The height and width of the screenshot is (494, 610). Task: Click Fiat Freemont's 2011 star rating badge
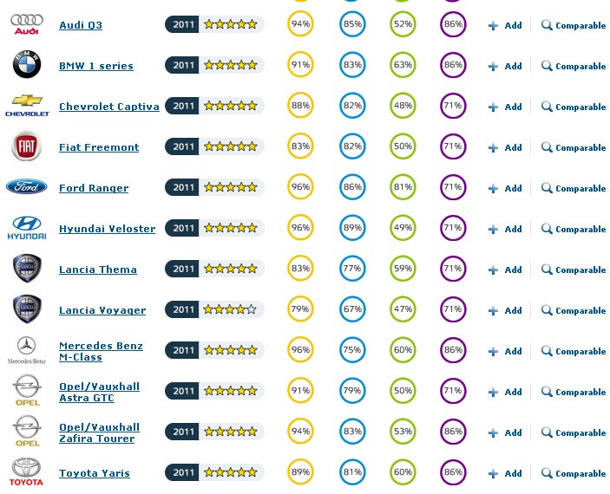pos(214,147)
